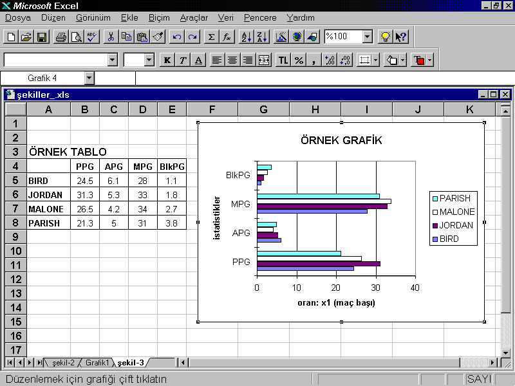The width and height of the screenshot is (515, 386).
Task: Go to last sheet tab navigation button
Action: coord(39,363)
